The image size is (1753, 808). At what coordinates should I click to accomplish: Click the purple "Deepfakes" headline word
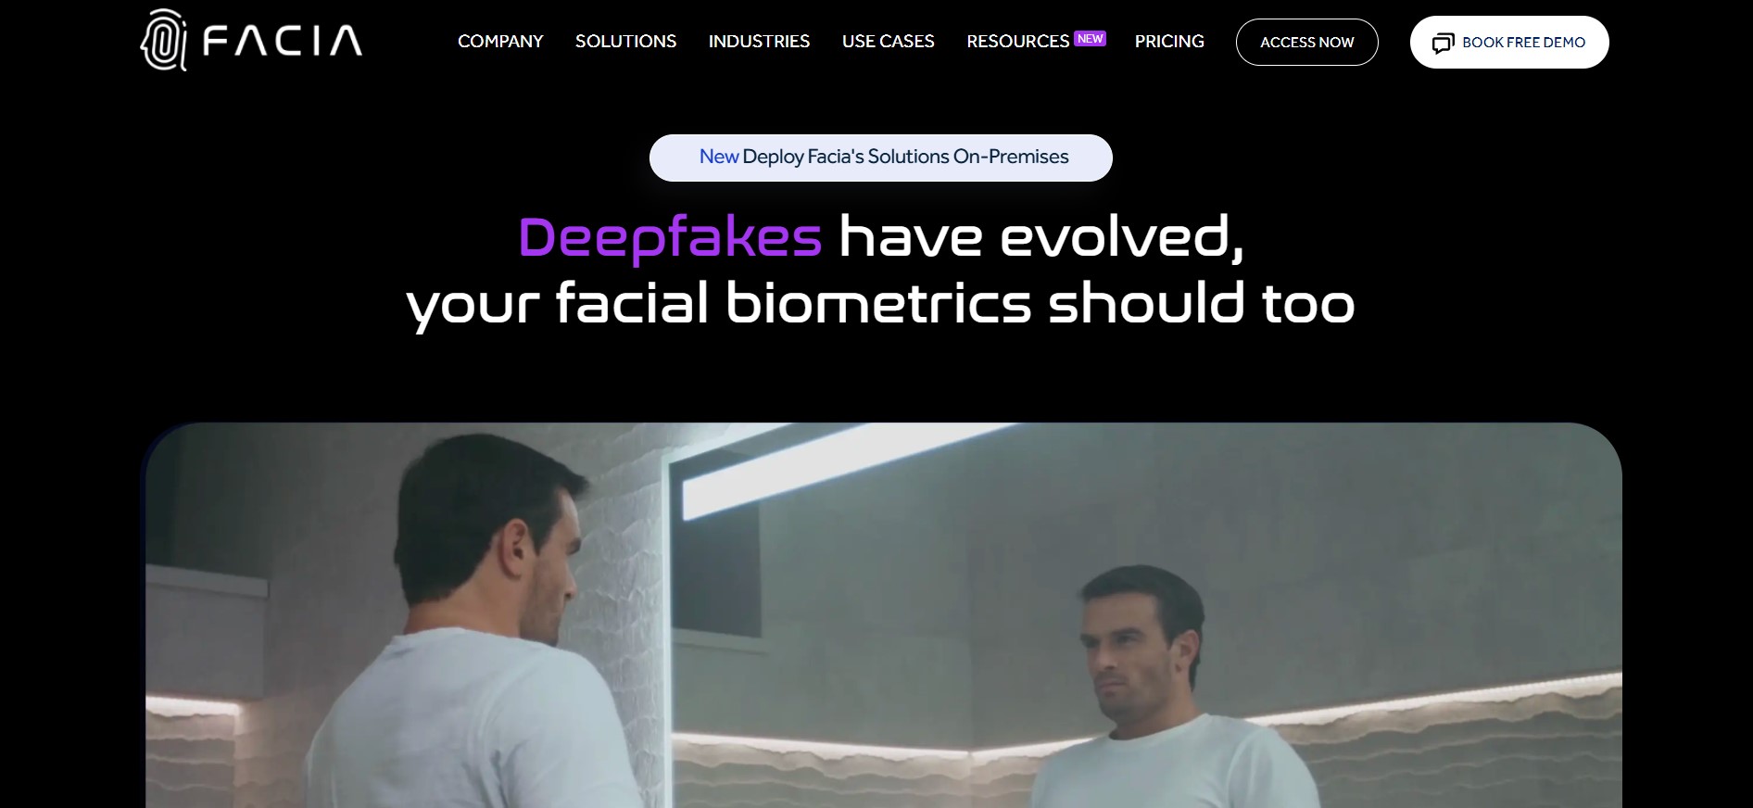coord(670,237)
